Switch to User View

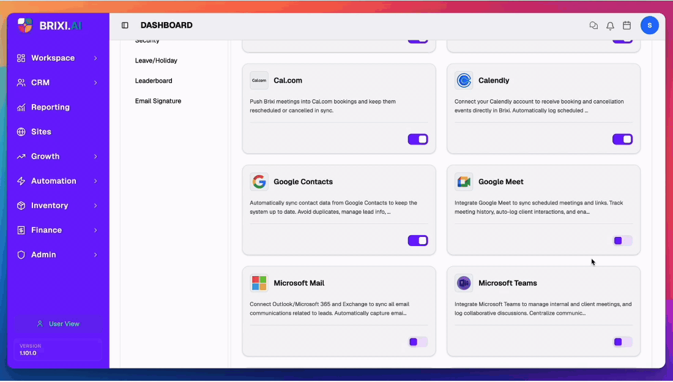tap(58, 324)
